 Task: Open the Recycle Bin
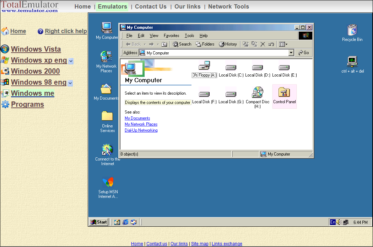click(x=352, y=33)
